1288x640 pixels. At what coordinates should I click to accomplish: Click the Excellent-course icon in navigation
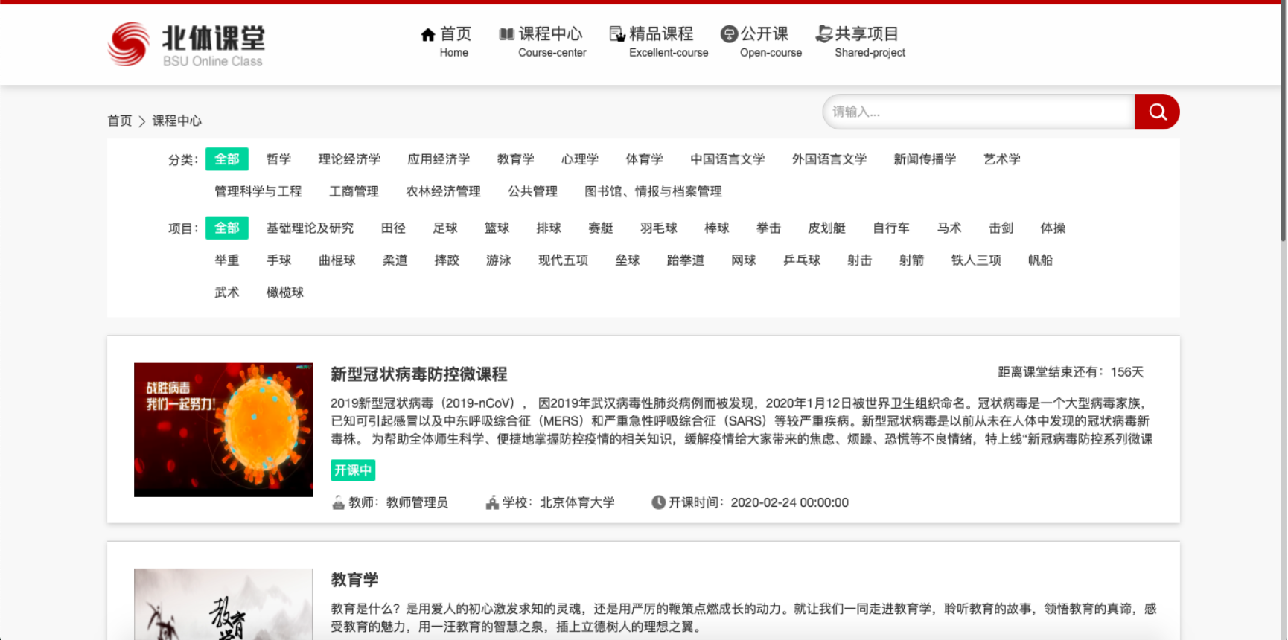(617, 33)
